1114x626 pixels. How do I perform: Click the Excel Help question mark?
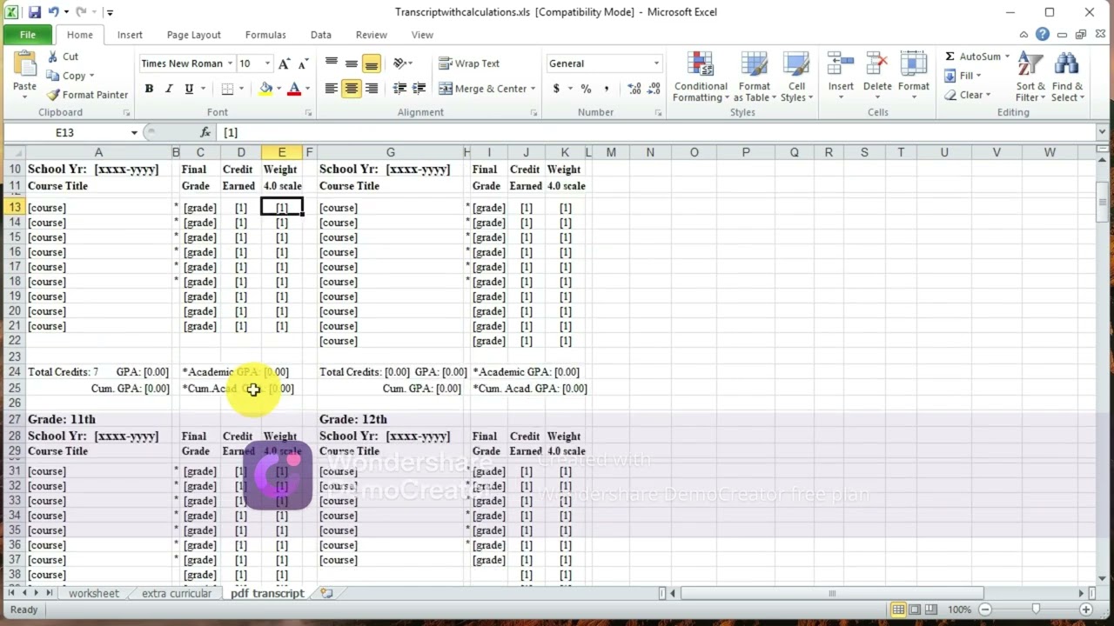click(x=1043, y=35)
